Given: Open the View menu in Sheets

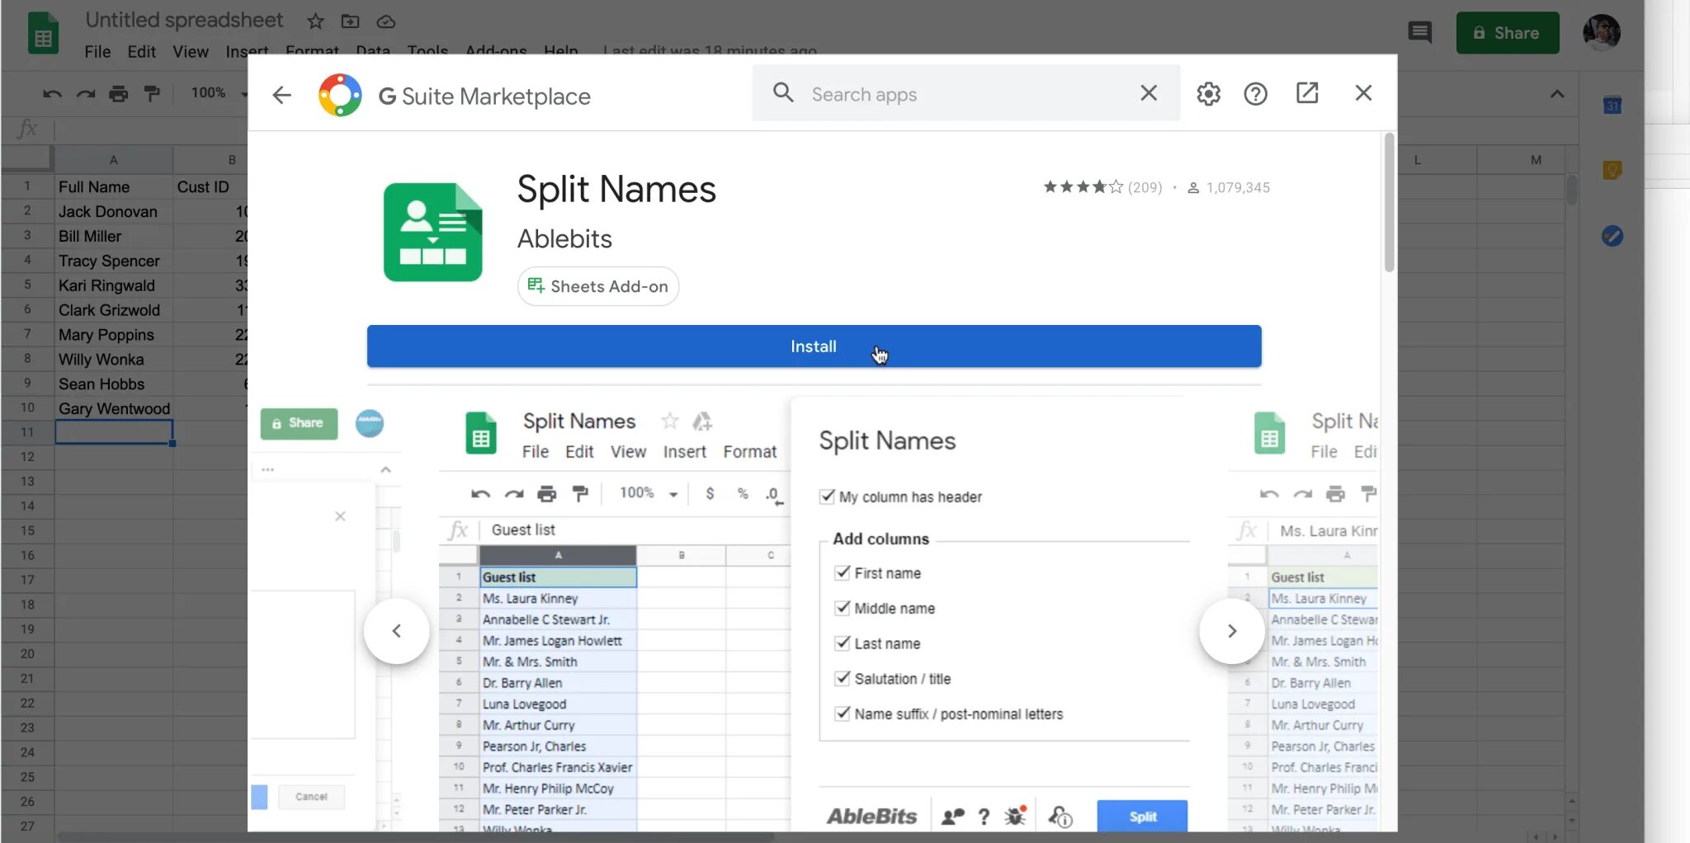Looking at the screenshot, I should (x=191, y=52).
